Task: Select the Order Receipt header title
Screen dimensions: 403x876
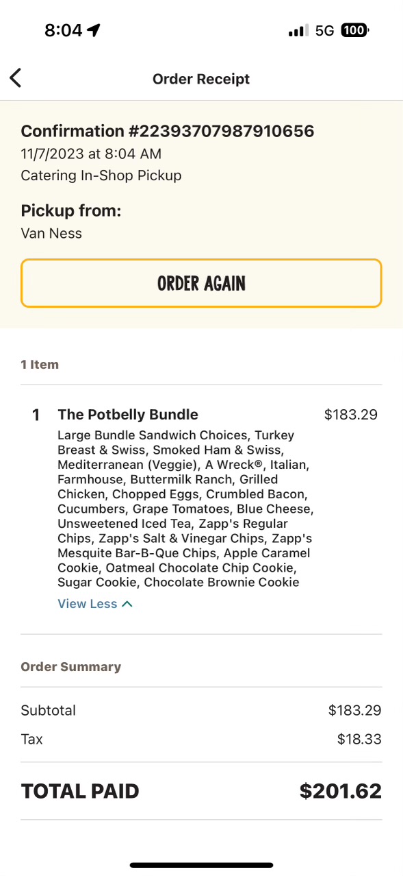Action: point(201,79)
